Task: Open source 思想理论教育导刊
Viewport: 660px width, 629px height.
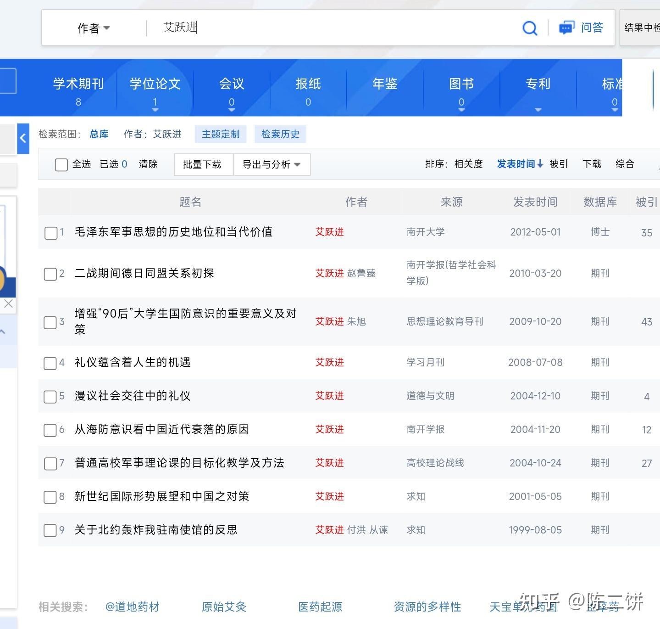Action: (x=445, y=321)
